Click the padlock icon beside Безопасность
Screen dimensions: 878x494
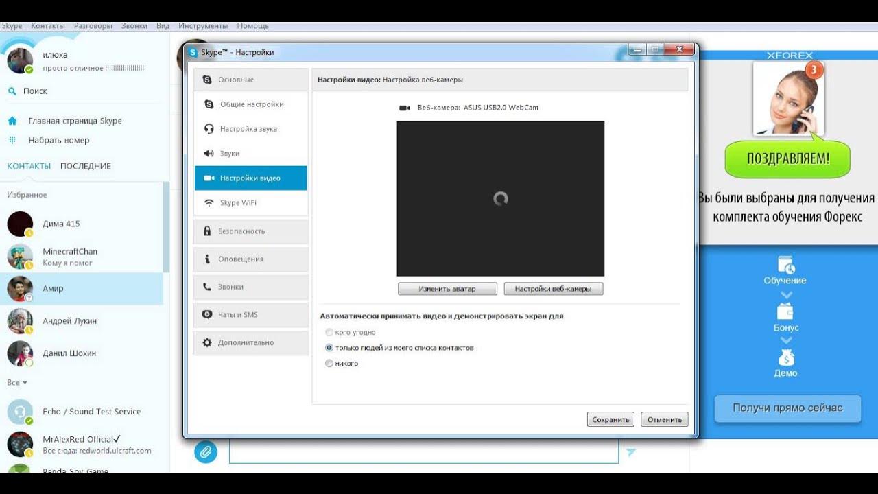coord(207,231)
